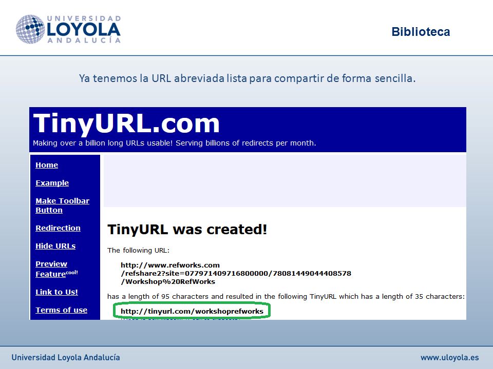Select the 'has a length of 95 characters' sentence
This screenshot has width=493, height=369.
click(286, 297)
